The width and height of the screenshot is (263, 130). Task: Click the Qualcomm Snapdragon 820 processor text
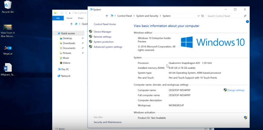(184, 63)
